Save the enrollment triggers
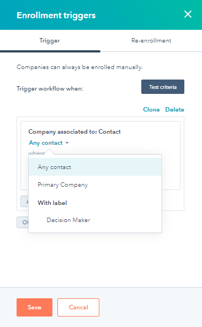The image size is (202, 327). pyautogui.click(x=34, y=307)
